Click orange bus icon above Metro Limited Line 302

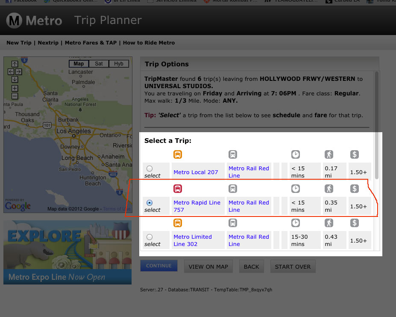(178, 223)
